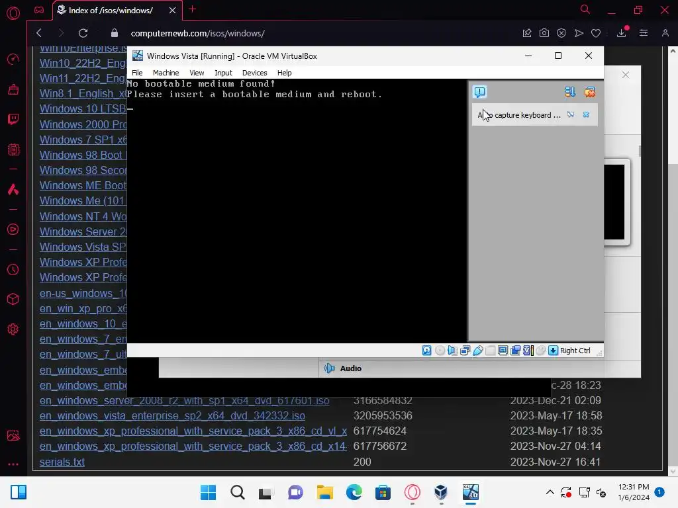Search open tabs with magnifier icon
The width and height of the screenshot is (678, 508).
[x=585, y=9]
